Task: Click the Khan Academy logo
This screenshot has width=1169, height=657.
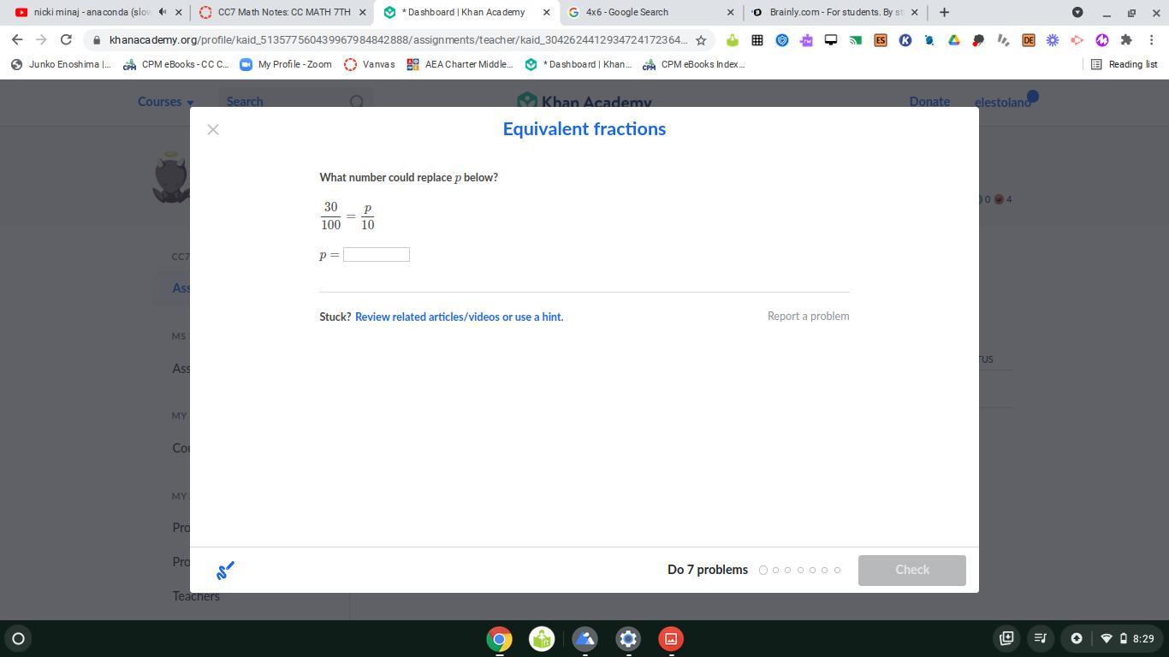Action: pos(584,102)
